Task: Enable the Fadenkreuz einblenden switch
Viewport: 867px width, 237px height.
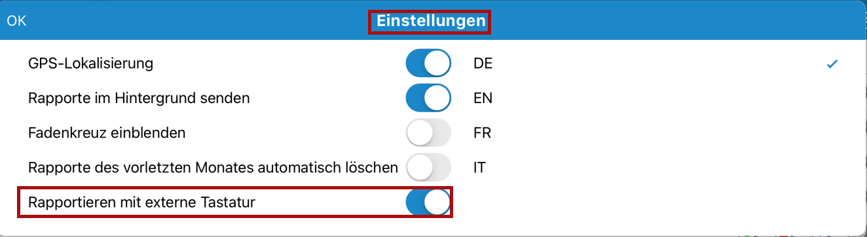Action: tap(428, 133)
